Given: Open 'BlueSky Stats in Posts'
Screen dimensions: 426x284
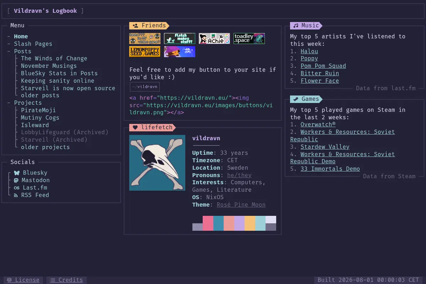Looking at the screenshot, I should pos(59,73).
